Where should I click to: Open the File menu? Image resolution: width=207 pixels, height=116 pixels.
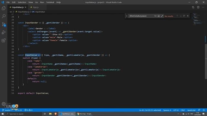click(x=8, y=2)
